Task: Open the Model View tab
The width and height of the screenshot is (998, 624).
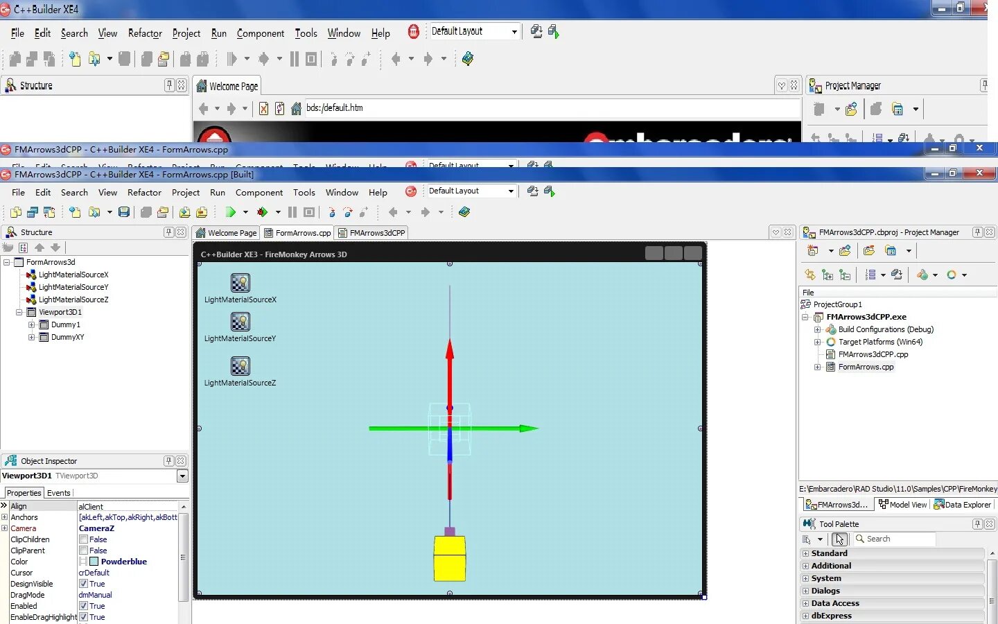Action: (902, 505)
